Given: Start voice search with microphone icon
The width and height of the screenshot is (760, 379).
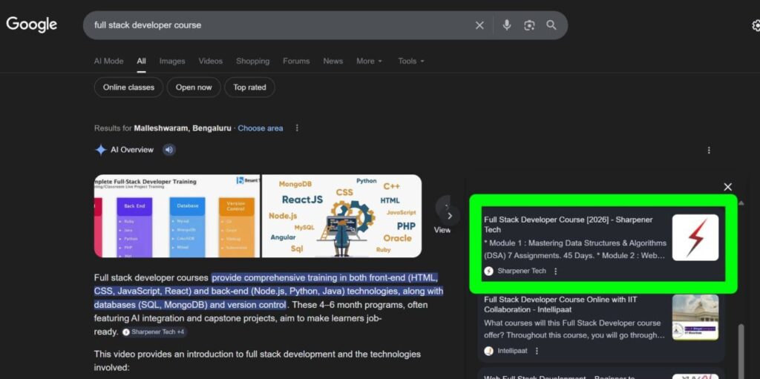Looking at the screenshot, I should point(506,25).
